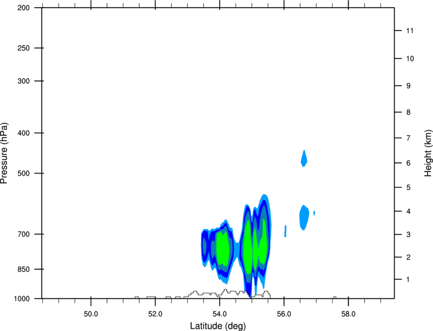Click latitude tick label 50.0
The width and height of the screenshot is (433, 331).
91,314
